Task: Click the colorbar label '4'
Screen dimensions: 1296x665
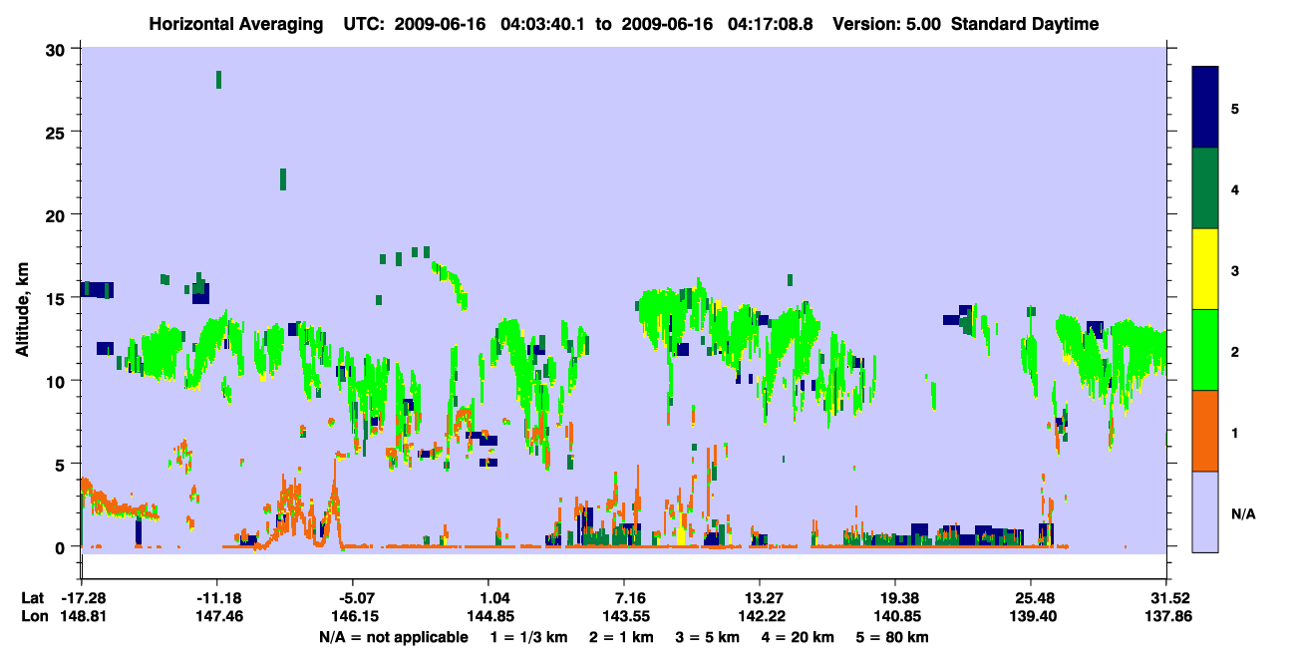Action: (x=1235, y=189)
